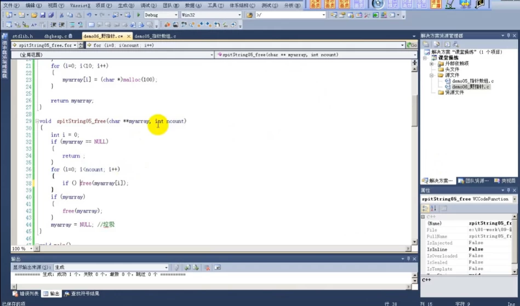This screenshot has height=306, width=520.
Task: Collapse the spitString05_free function outline
Action: point(36,121)
